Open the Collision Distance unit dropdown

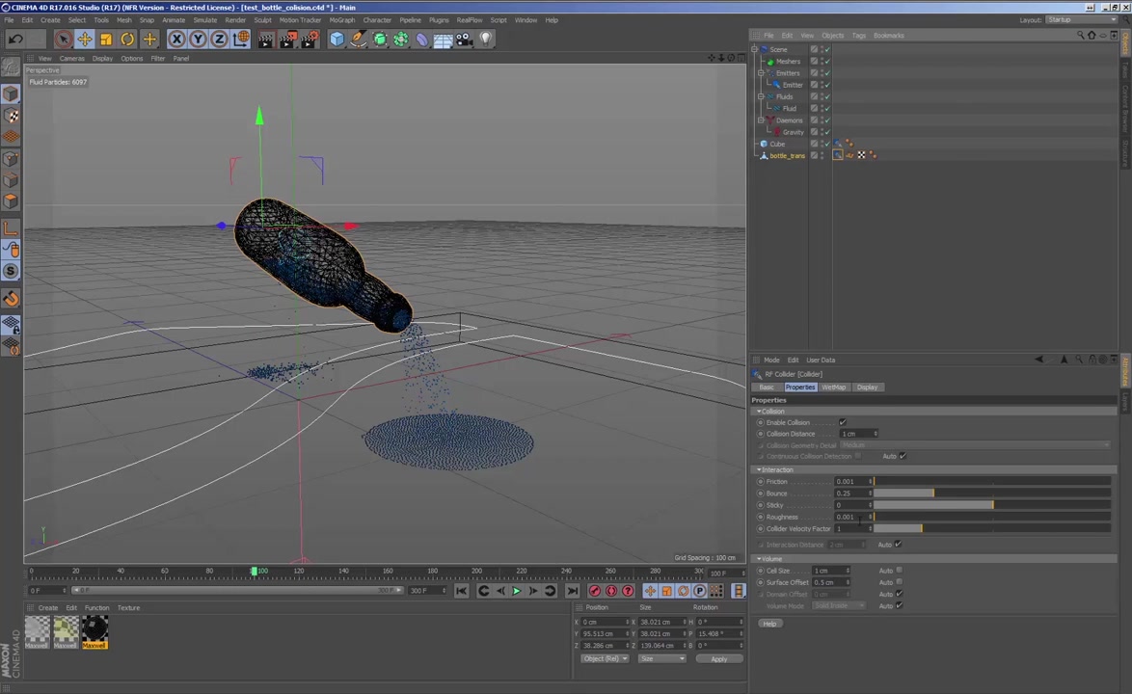pyautogui.click(x=876, y=434)
